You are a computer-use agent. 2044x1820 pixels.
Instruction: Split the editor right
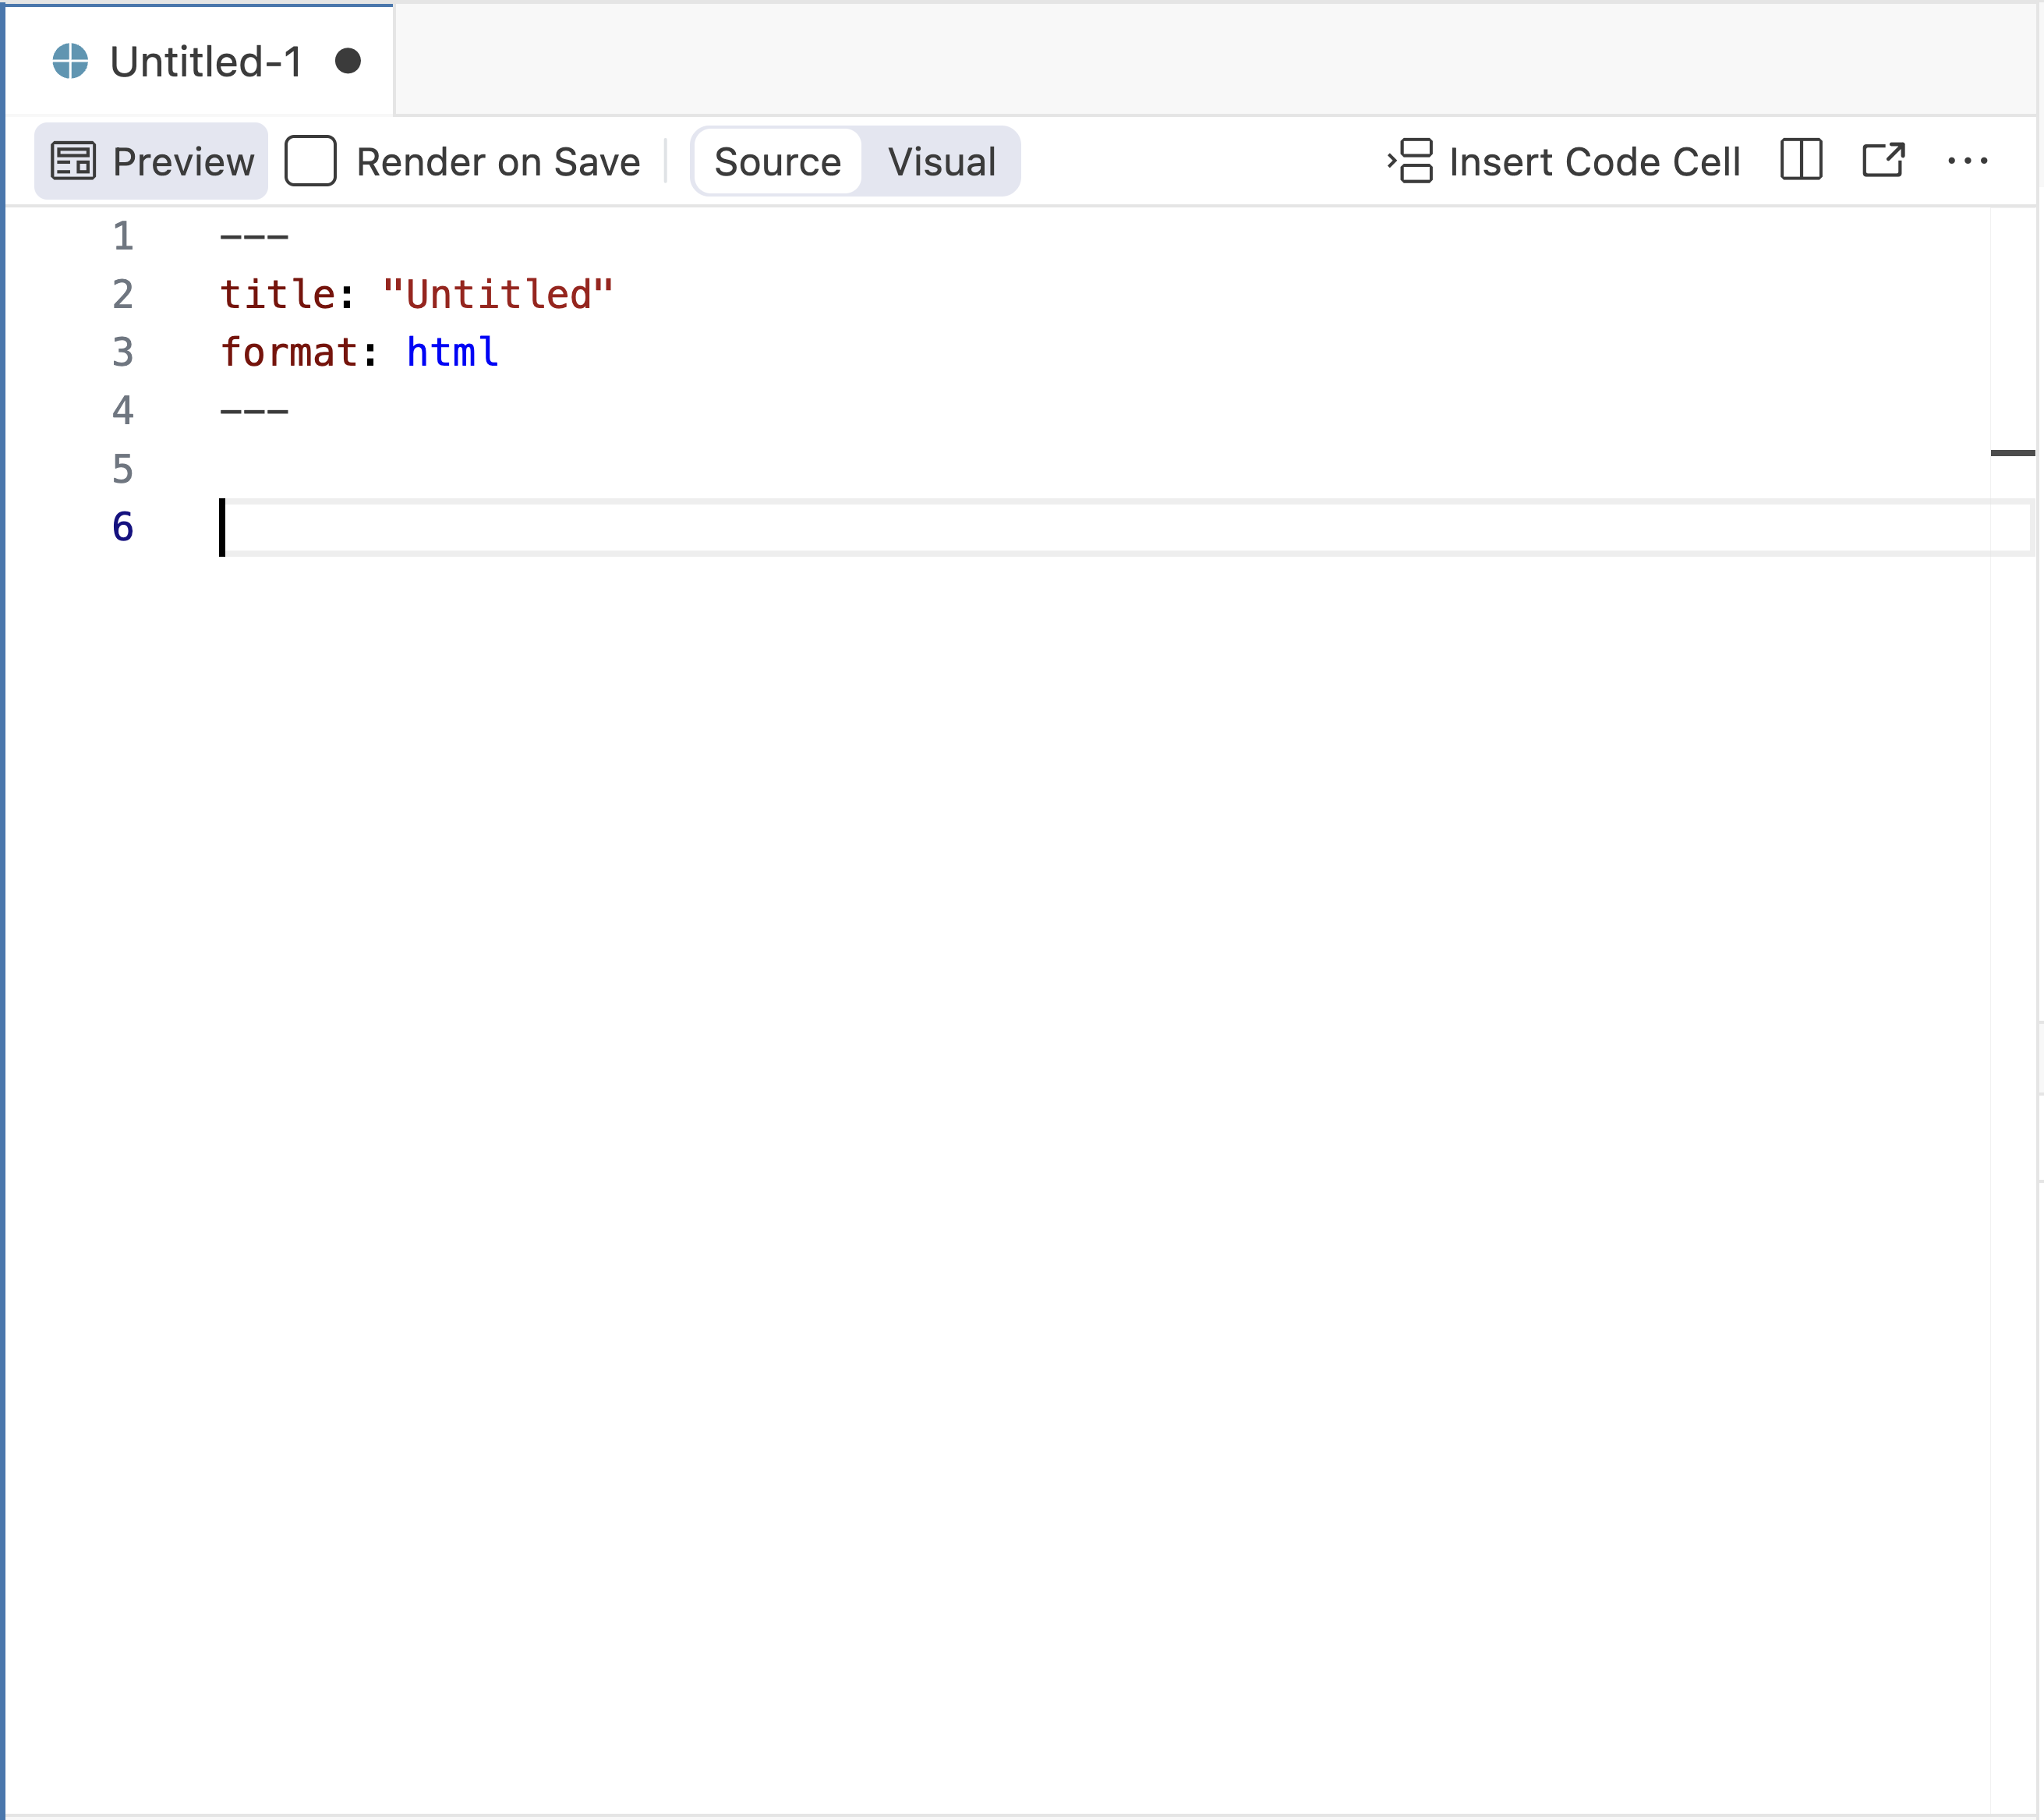1801,160
